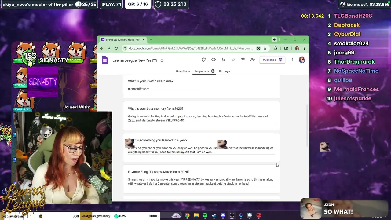391x220 pixels.
Task: Open Steam from the taskbar
Action: 214,215
